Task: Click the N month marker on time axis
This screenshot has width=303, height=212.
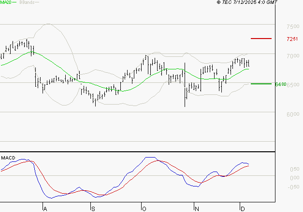Action: point(197,209)
